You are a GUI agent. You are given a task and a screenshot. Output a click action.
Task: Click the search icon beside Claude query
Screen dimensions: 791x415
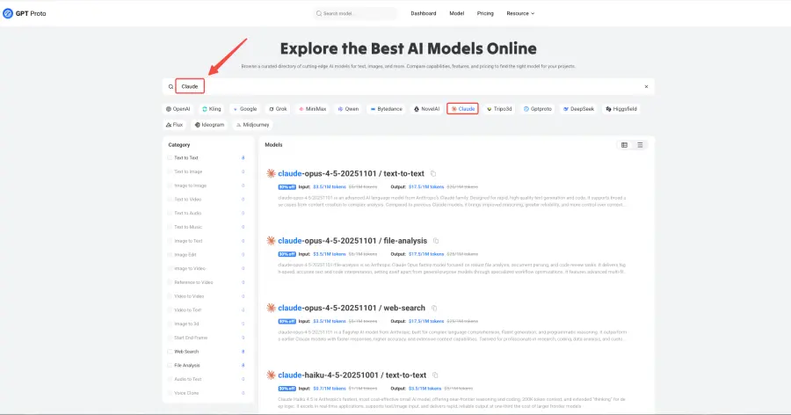(x=171, y=87)
